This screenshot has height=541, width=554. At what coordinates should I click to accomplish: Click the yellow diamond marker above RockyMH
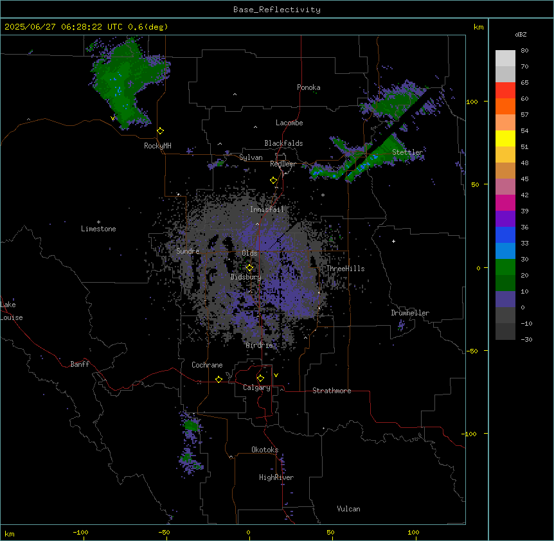[161, 131]
